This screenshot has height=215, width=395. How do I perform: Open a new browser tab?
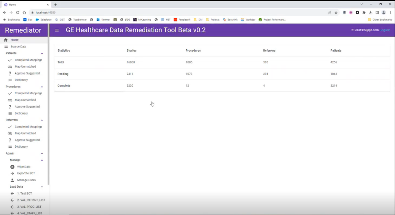click(56, 5)
